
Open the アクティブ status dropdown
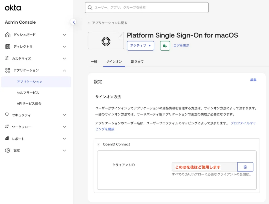tap(140, 46)
